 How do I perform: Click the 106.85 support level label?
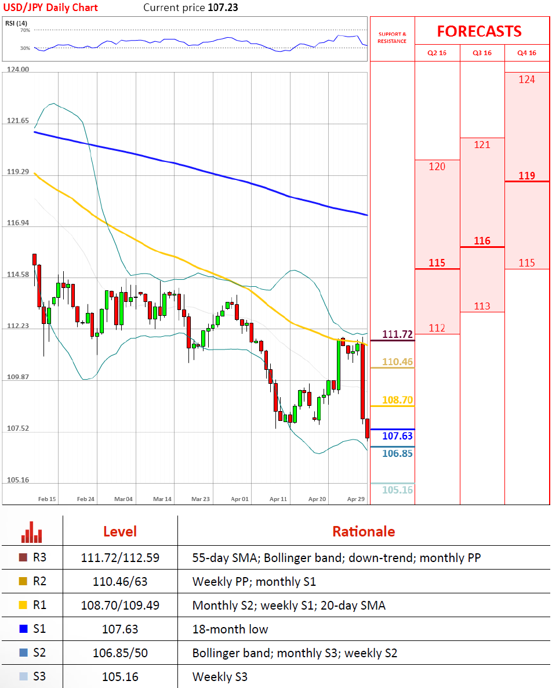(397, 453)
